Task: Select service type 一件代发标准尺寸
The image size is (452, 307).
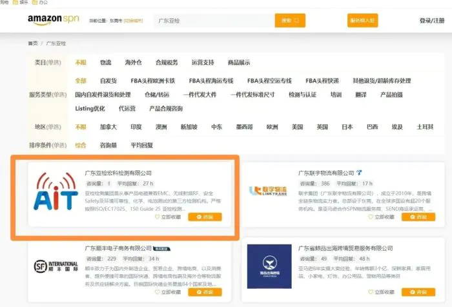Action: pyautogui.click(x=252, y=94)
